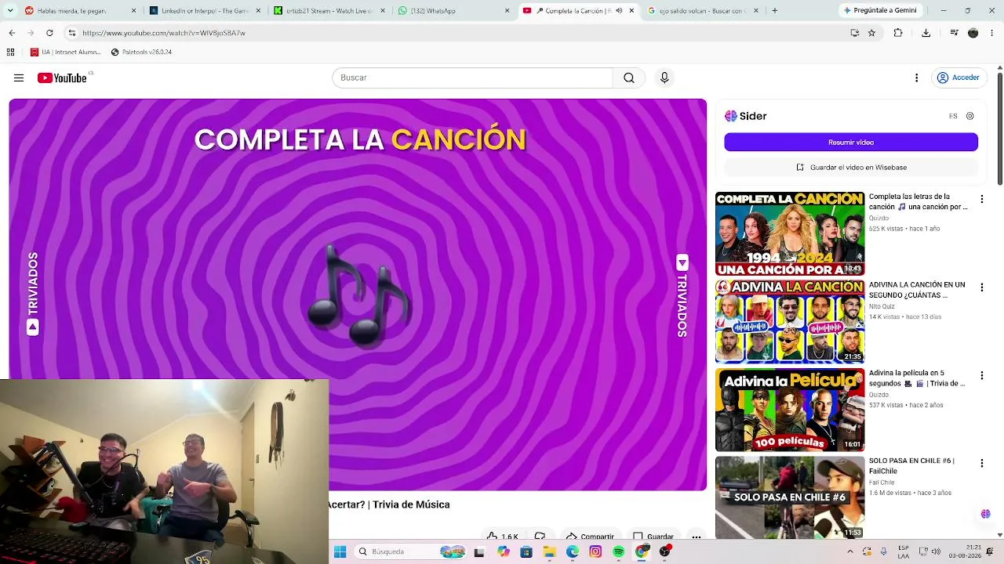Viewport: 1004px width, 564px height.
Task: Open 'Adivina la Película' video thumbnail
Action: [x=790, y=410]
